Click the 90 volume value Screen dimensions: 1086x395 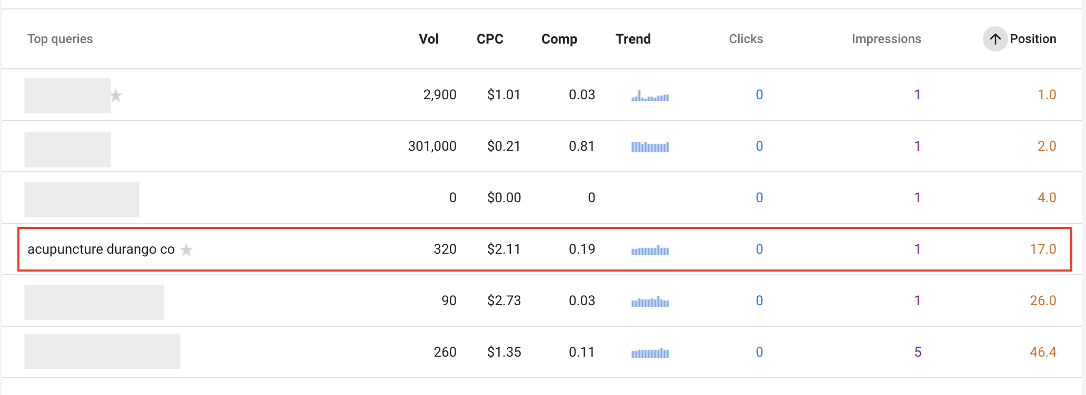tap(449, 300)
